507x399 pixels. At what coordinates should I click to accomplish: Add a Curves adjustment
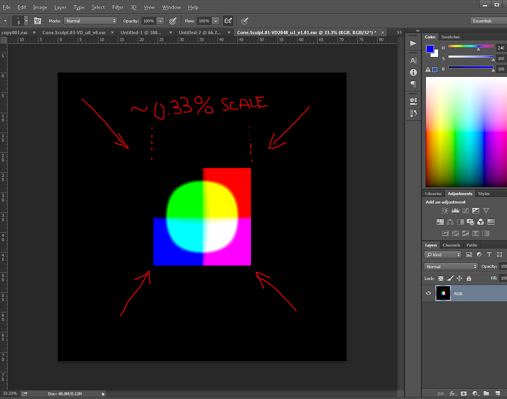[x=465, y=210]
